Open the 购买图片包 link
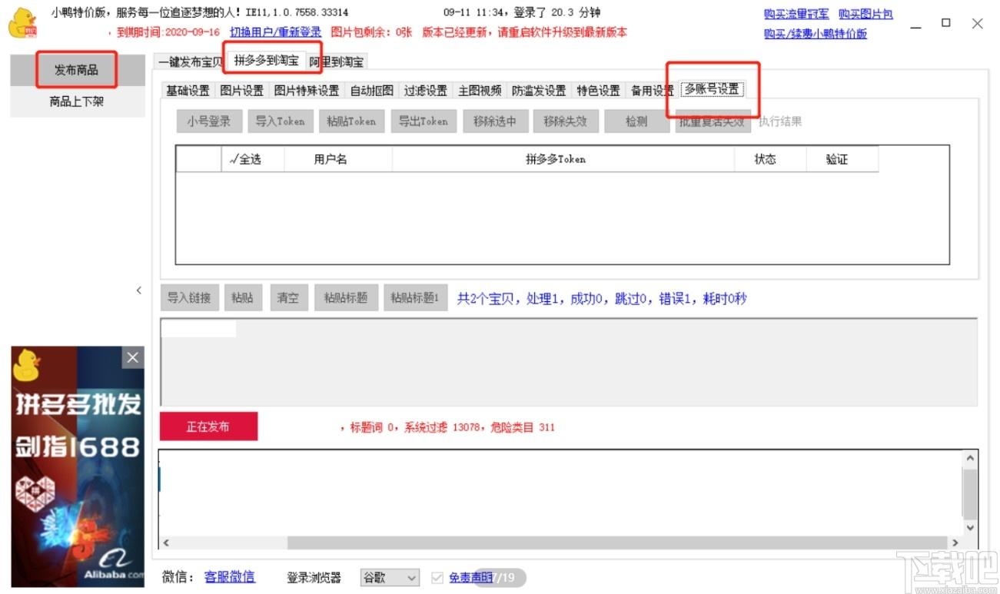Viewport: 1000px width, 594px height. click(865, 15)
